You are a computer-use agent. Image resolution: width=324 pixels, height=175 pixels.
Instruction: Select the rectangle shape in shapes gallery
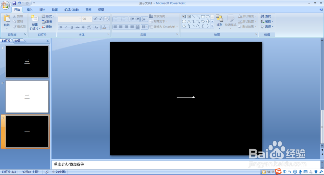point(203,17)
